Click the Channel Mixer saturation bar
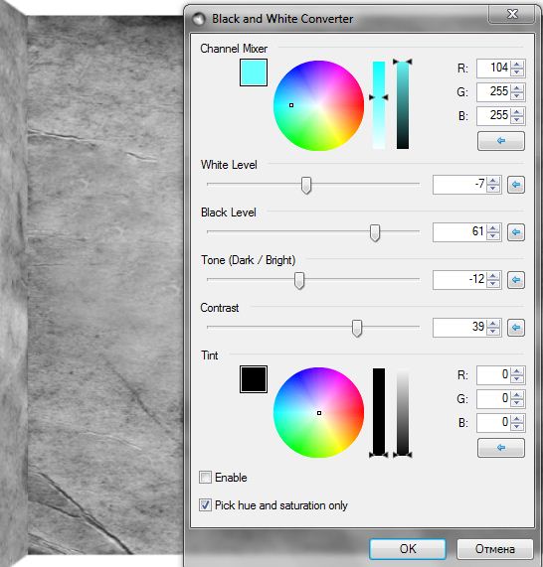 point(379,105)
